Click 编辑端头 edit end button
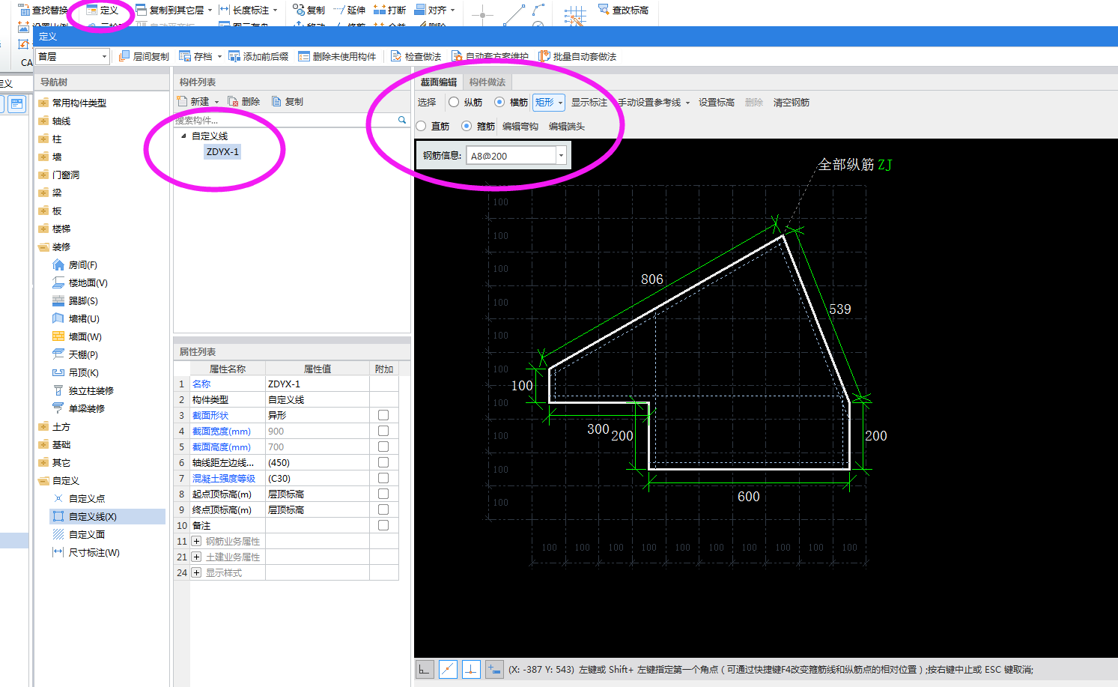The width and height of the screenshot is (1118, 687). click(567, 126)
